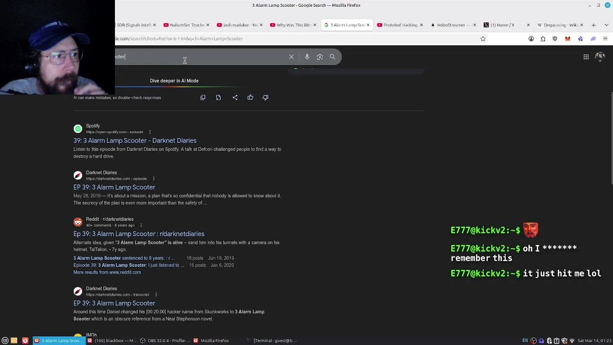Clear the Google search box text
The height and width of the screenshot is (345, 613).
(291, 57)
